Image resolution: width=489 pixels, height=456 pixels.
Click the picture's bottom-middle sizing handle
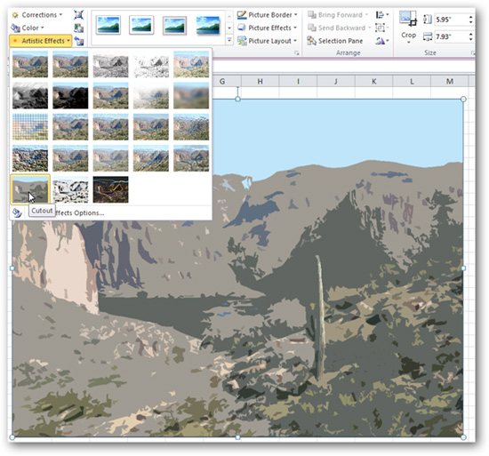click(x=237, y=437)
